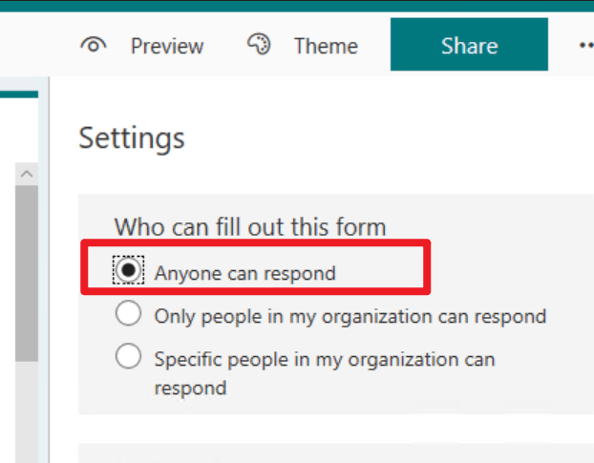Click the next gray settings section at the bottom
Viewport: 594px width, 463px height.
coord(336,453)
